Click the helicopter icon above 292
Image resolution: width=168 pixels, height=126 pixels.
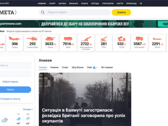(x=32, y=39)
